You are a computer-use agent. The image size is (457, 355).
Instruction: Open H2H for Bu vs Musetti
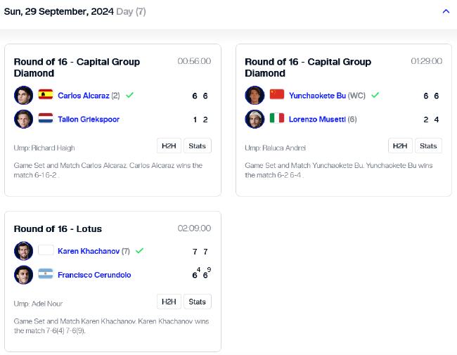click(400, 146)
